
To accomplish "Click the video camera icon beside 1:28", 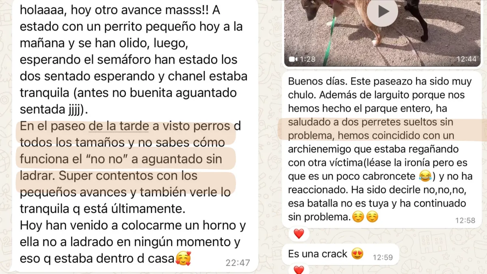I will (x=293, y=59).
